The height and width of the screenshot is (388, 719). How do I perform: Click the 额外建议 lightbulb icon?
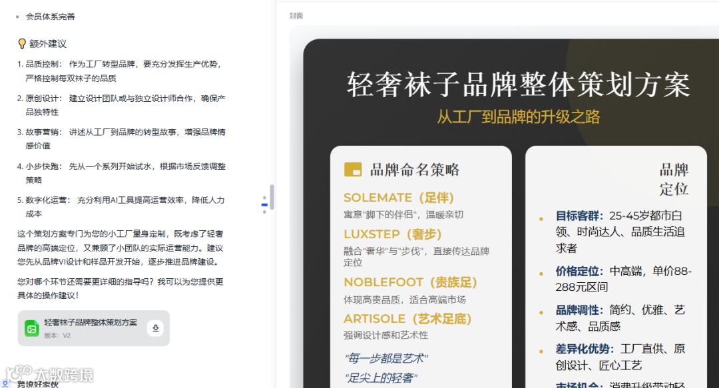click(x=21, y=43)
